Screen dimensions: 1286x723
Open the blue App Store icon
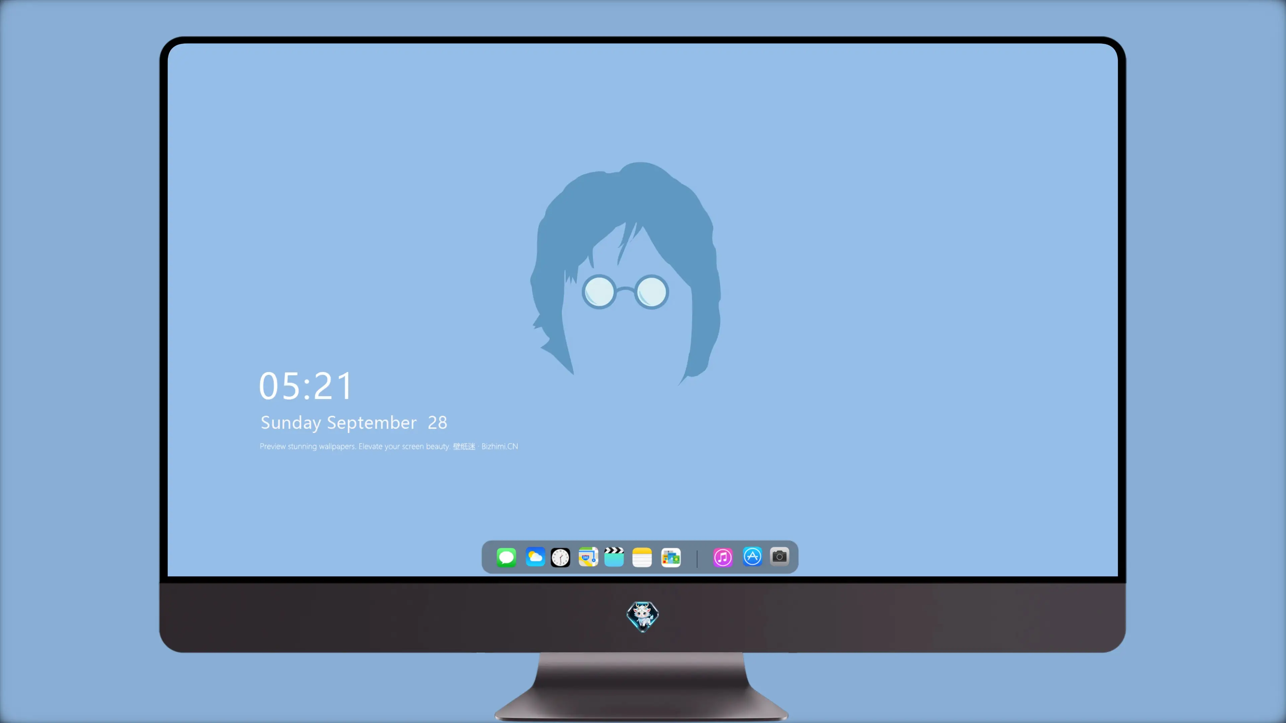coord(752,556)
